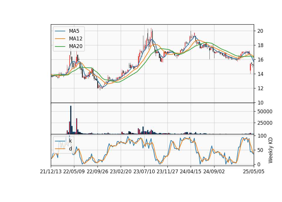Click the 23/07/10 date tick label
The width and height of the screenshot is (282, 202).
[144, 172]
